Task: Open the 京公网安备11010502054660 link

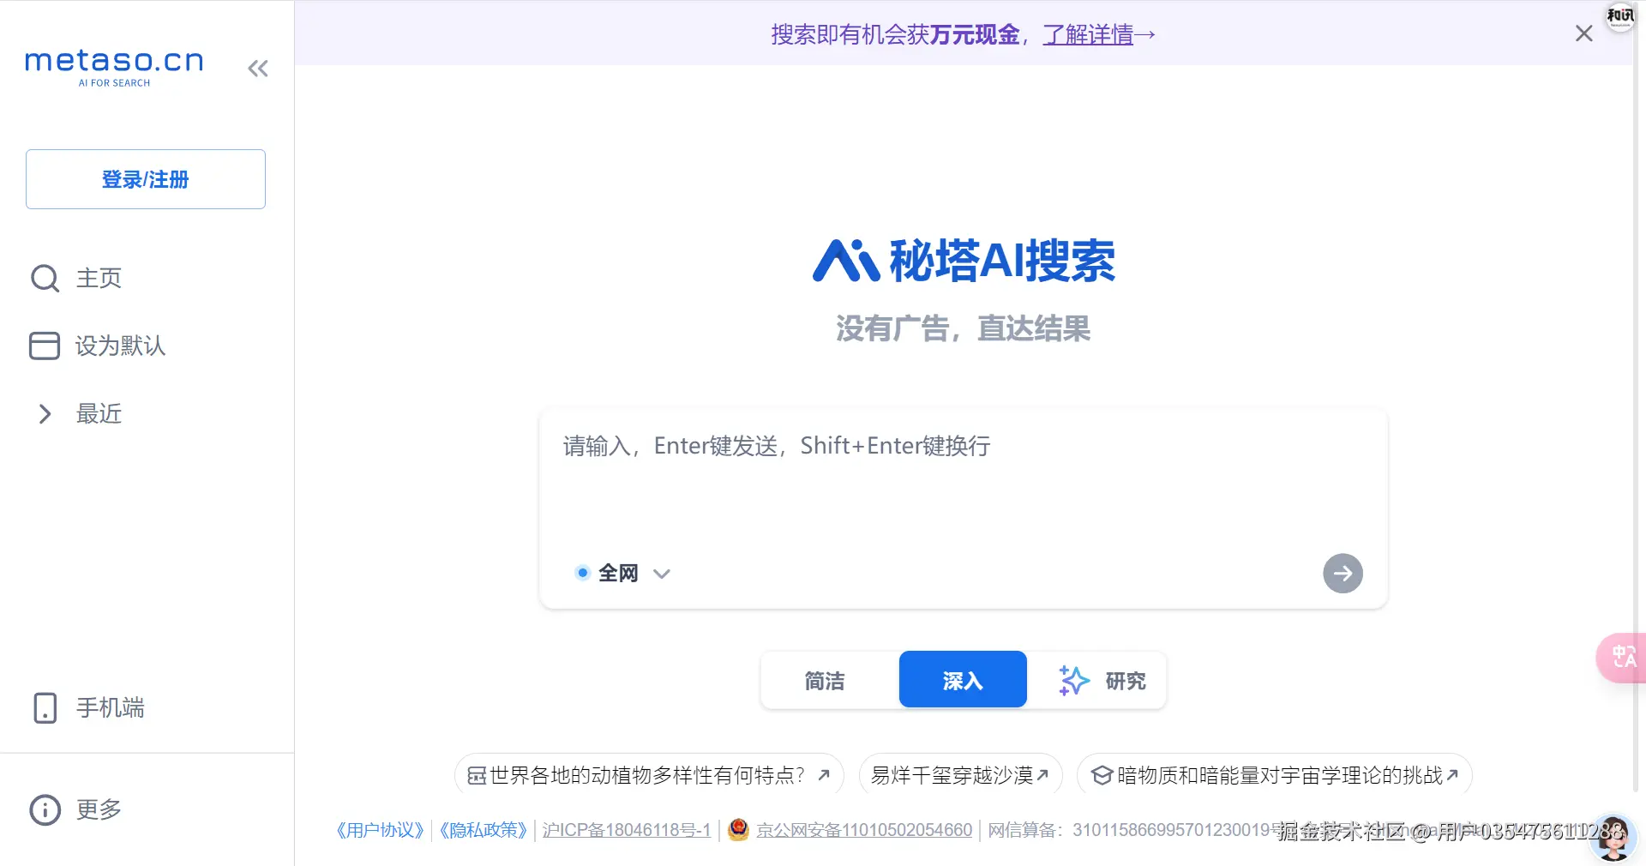Action: tap(863, 830)
